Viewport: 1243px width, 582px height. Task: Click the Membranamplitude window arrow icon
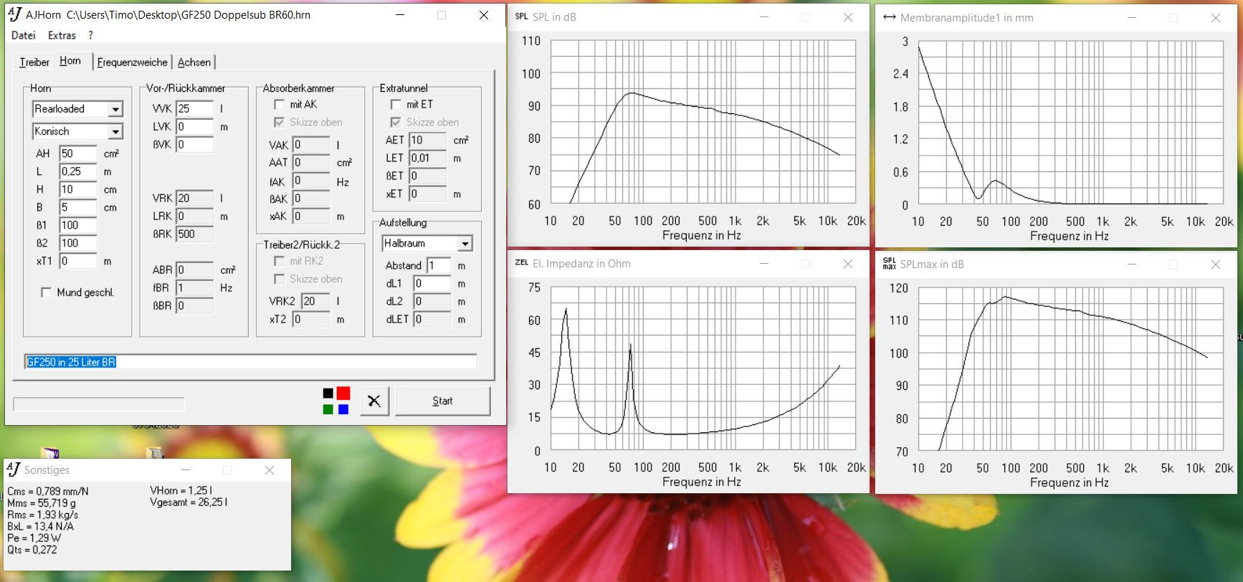[x=889, y=17]
